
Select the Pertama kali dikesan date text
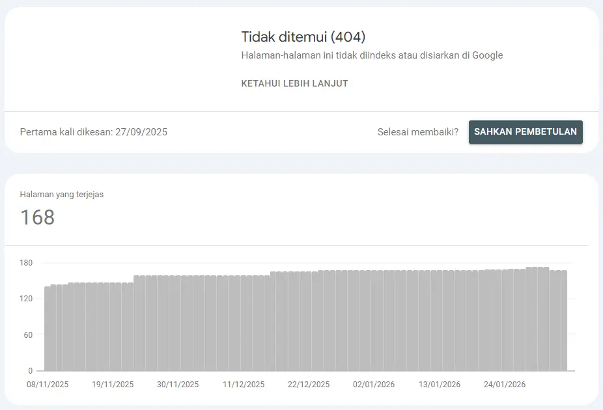pyautogui.click(x=94, y=132)
